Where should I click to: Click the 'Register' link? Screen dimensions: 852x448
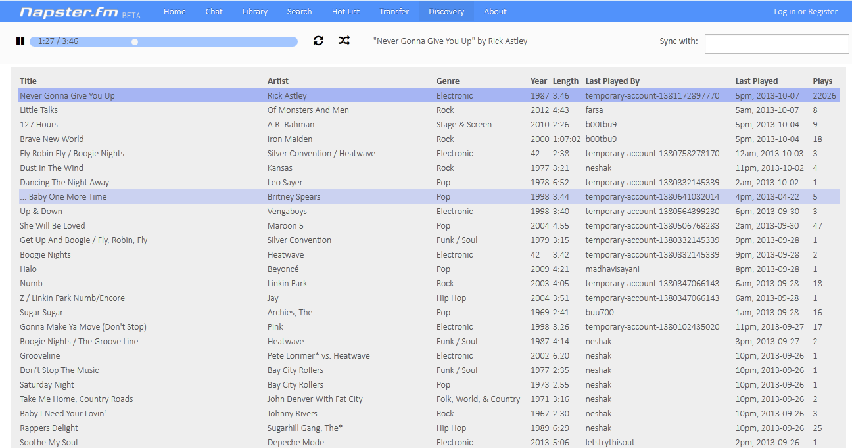[823, 12]
